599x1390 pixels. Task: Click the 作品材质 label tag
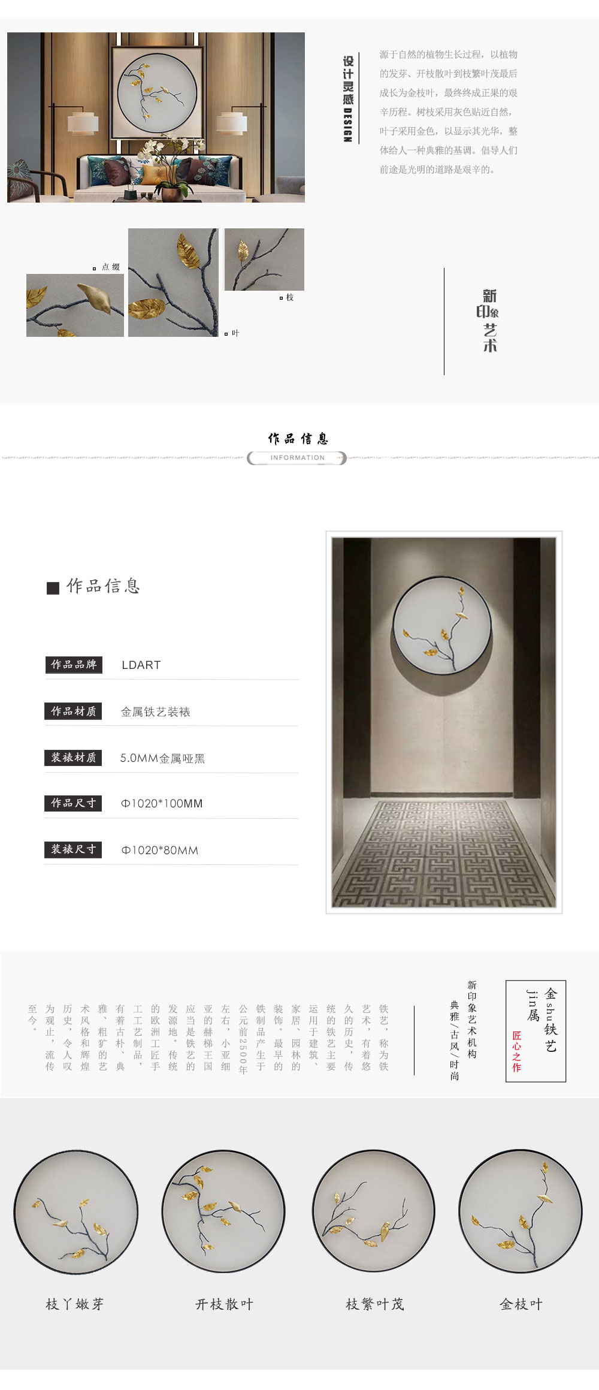(74, 711)
